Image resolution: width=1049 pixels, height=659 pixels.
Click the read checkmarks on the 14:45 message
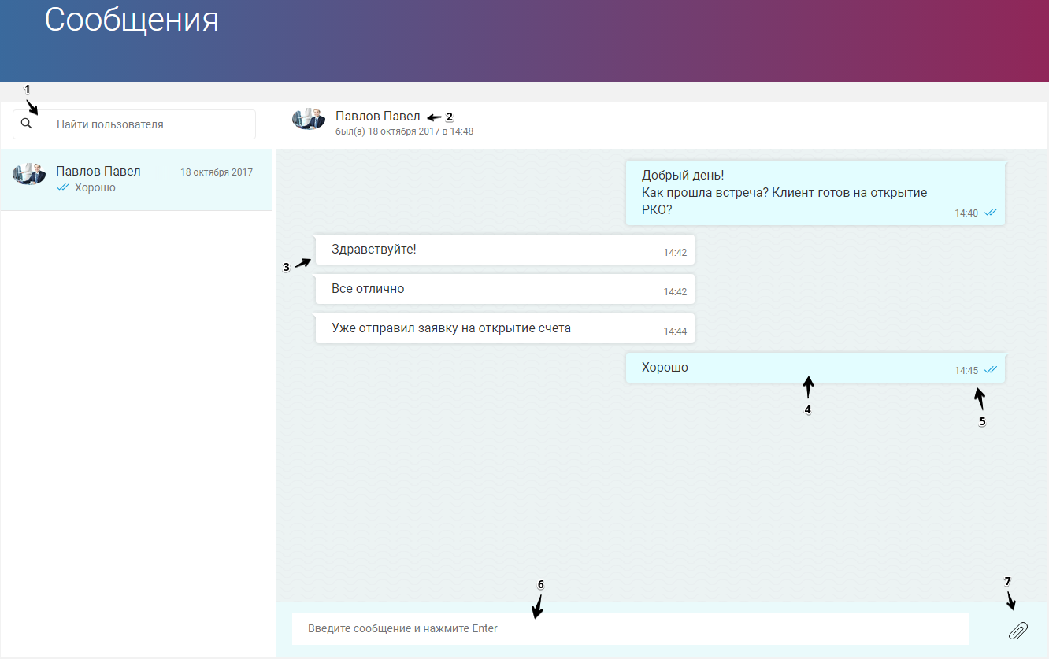tap(992, 370)
